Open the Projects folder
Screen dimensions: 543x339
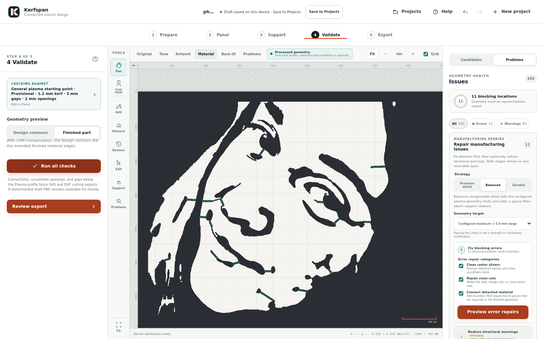(x=407, y=12)
